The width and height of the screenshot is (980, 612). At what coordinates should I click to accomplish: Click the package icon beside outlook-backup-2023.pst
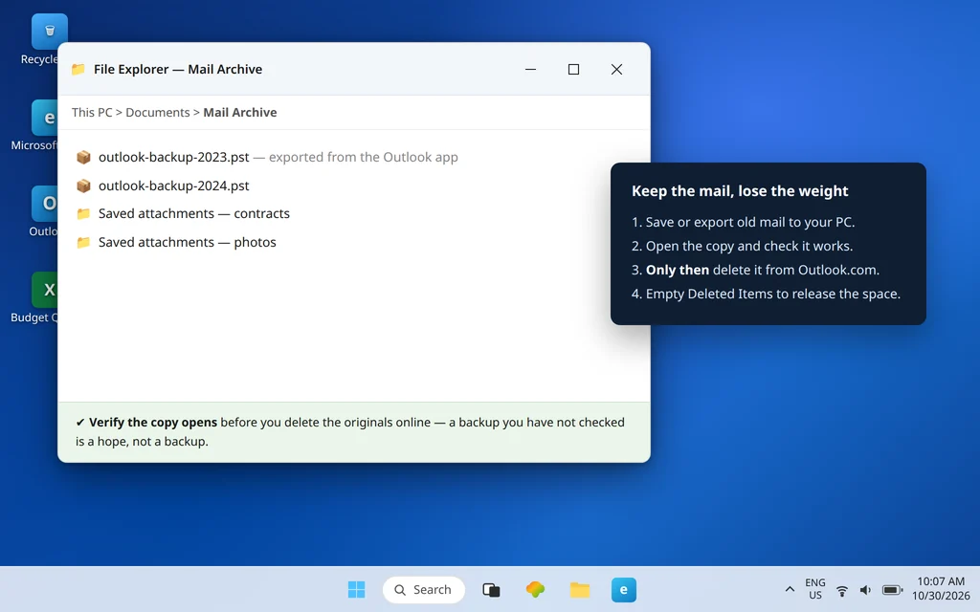(83, 157)
